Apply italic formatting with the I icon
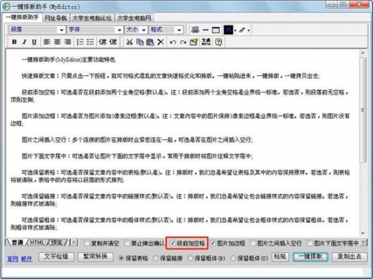 coord(25,42)
